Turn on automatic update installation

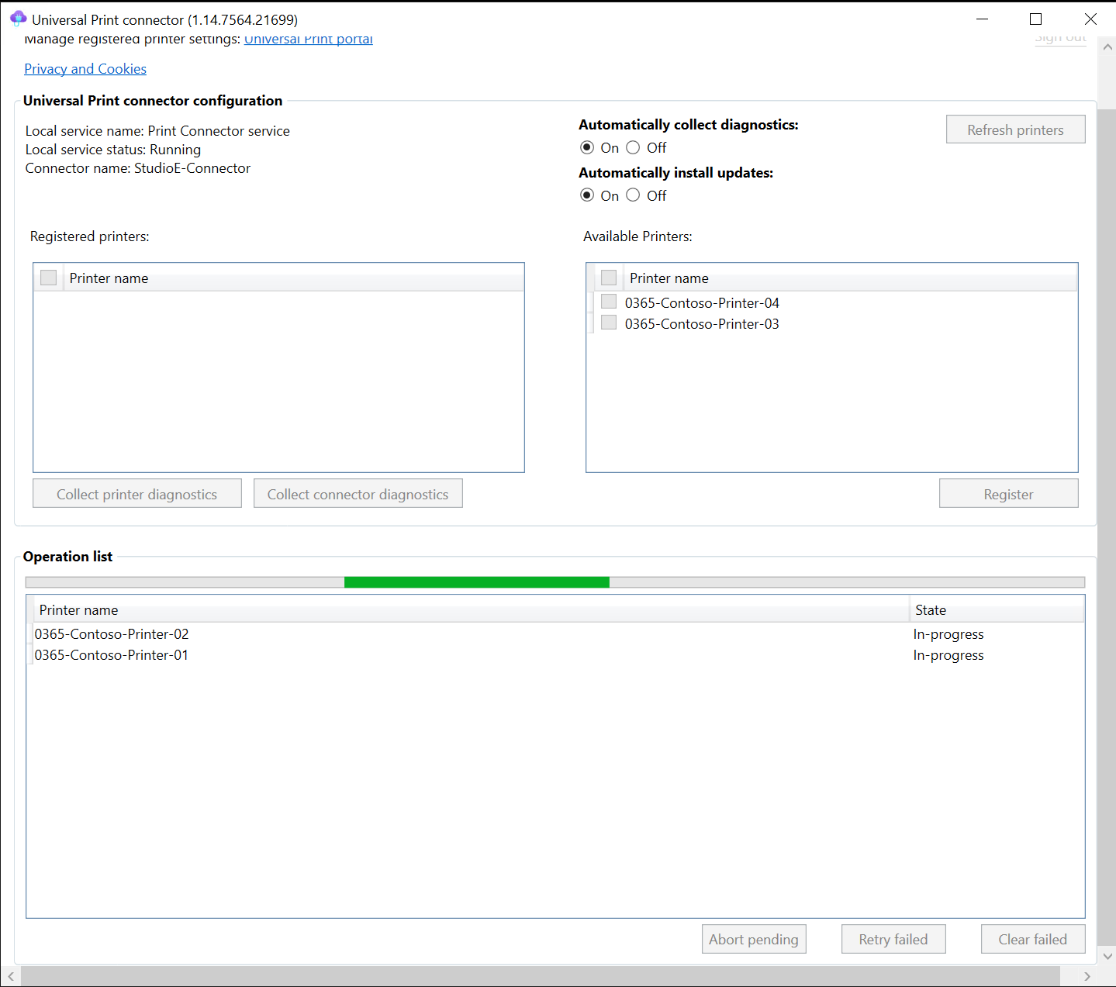pyautogui.click(x=587, y=195)
